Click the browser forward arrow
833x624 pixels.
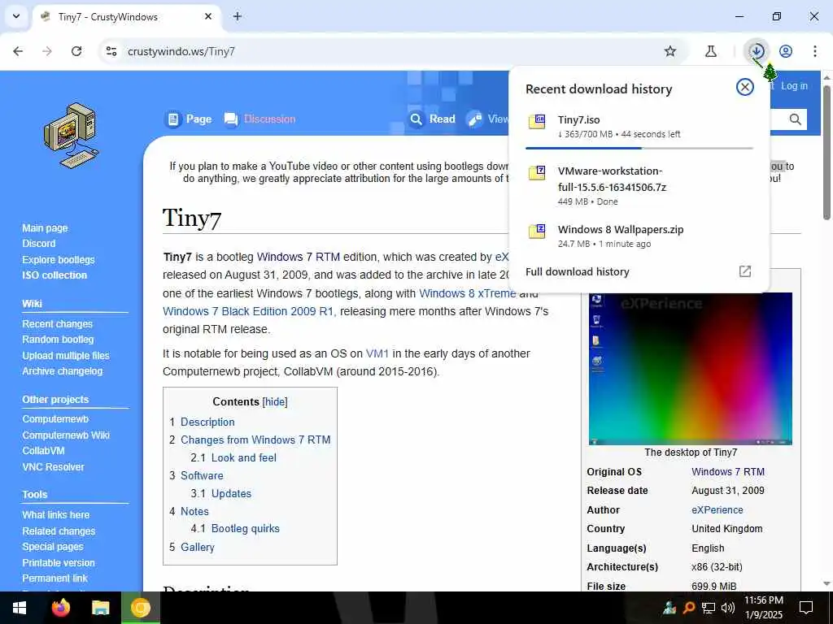[x=47, y=51]
